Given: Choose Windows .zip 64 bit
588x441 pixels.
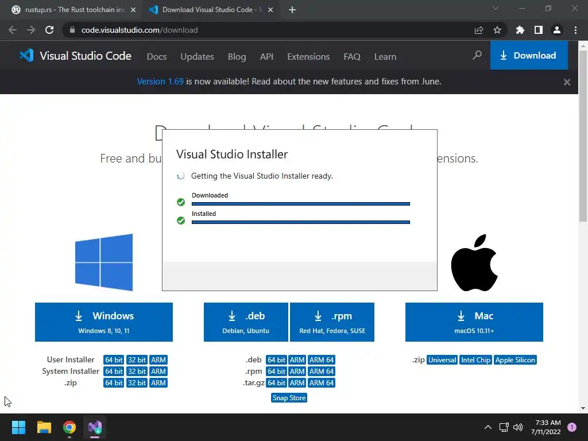Looking at the screenshot, I should 114,383.
